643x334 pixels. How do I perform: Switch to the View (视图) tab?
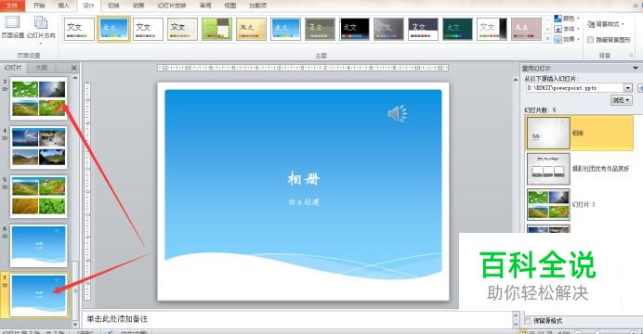[230, 6]
